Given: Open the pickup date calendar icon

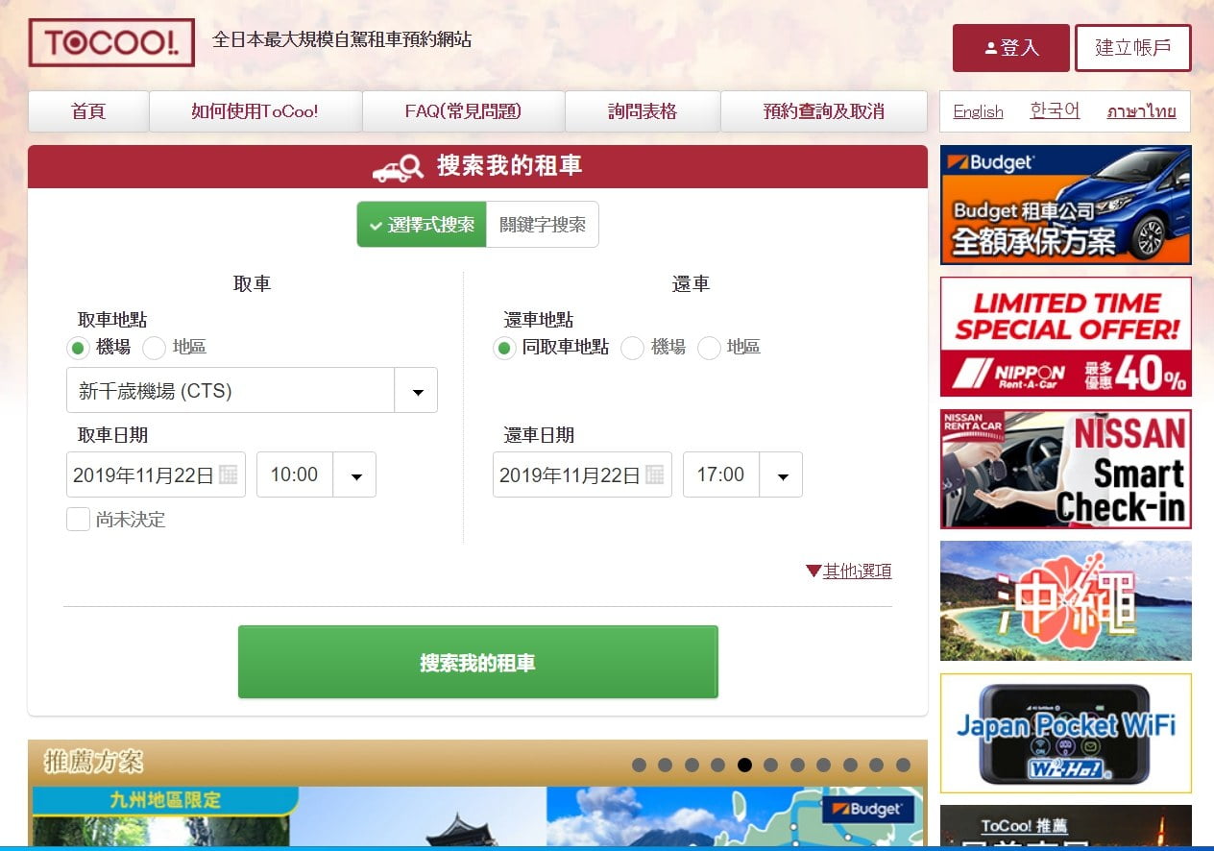Looking at the screenshot, I should point(231,474).
